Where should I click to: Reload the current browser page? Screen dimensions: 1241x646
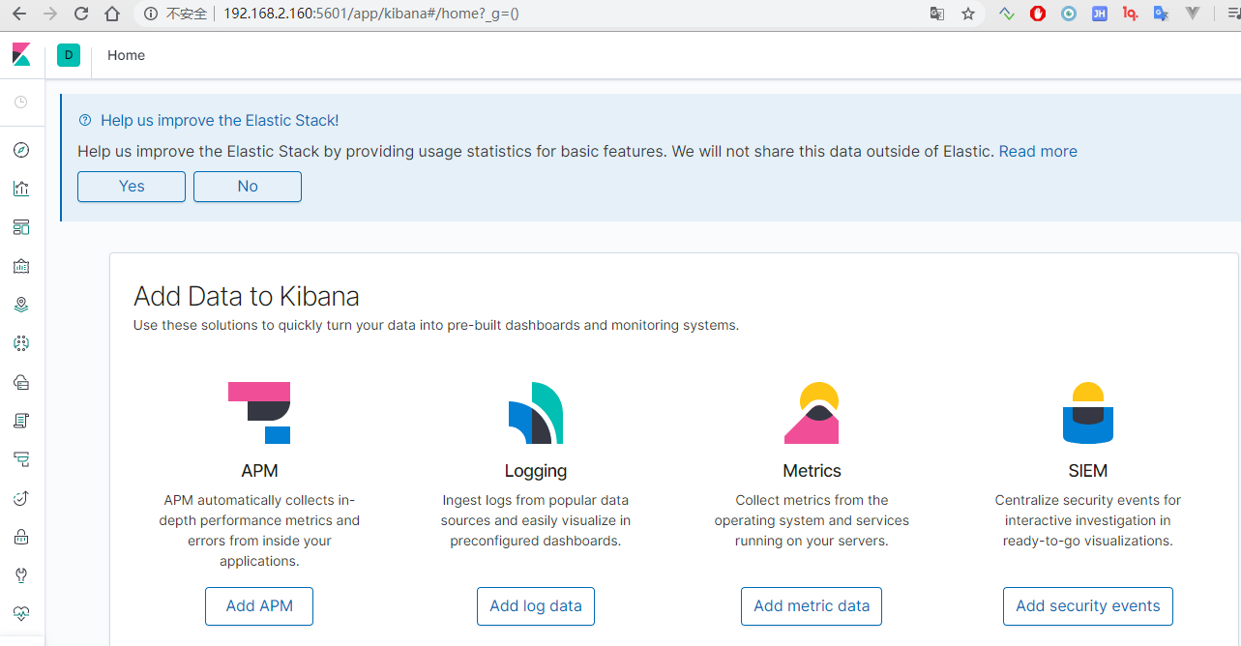click(81, 15)
